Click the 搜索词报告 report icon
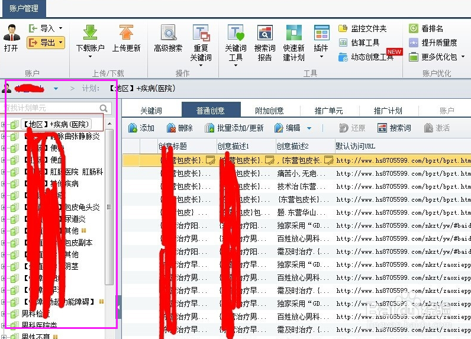471x339 pixels. pos(264,33)
